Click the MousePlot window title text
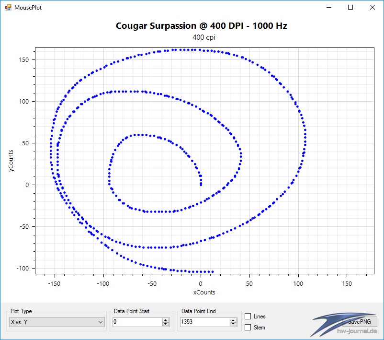This screenshot has height=340, width=384. [x=28, y=8]
